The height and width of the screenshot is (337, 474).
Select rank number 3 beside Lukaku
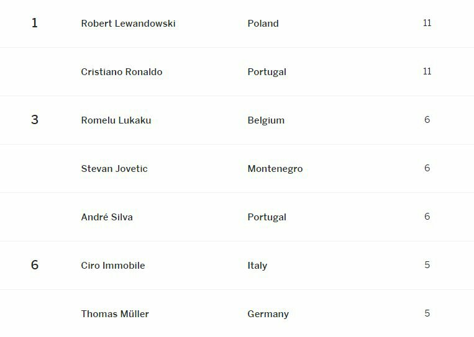(35, 120)
